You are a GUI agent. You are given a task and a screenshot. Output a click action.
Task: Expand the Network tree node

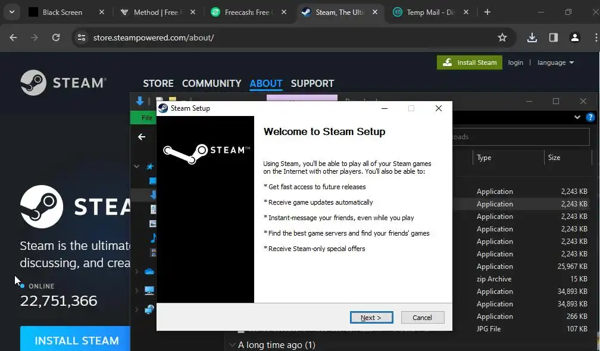click(x=137, y=309)
